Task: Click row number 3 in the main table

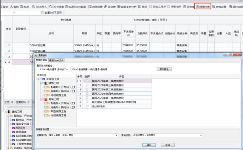Action: pos(9,57)
